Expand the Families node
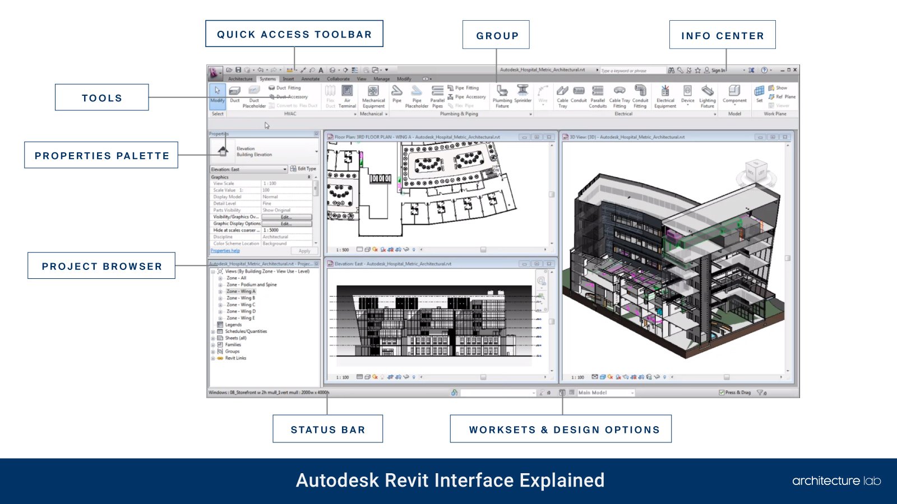 coord(213,345)
